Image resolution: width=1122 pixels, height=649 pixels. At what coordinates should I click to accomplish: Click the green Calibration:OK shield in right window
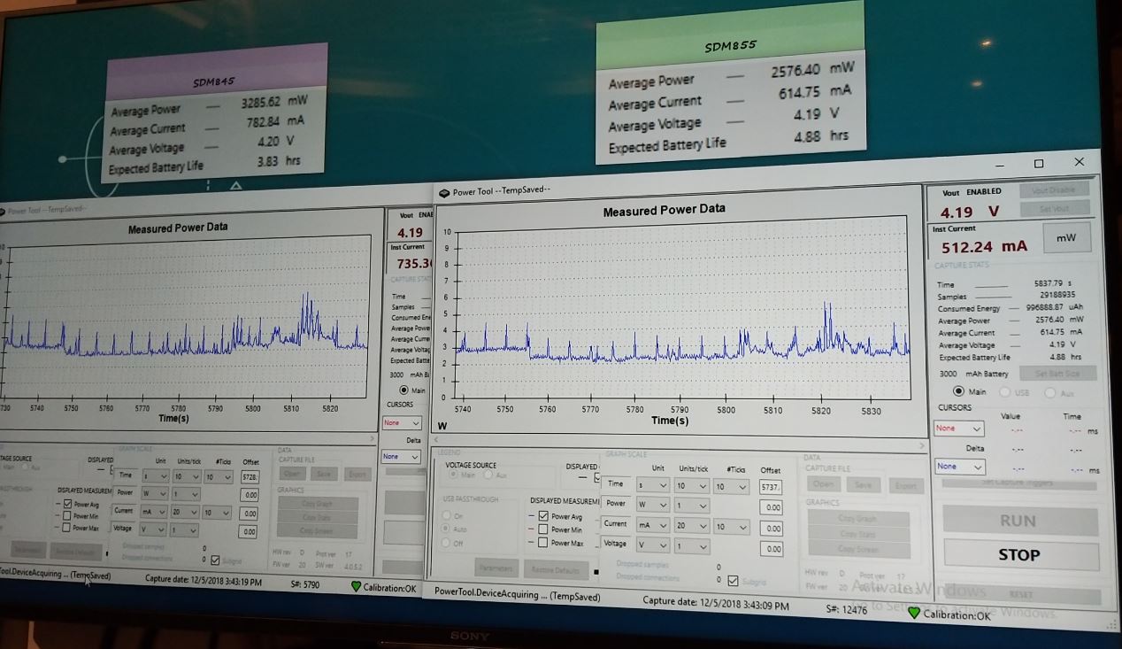914,612
